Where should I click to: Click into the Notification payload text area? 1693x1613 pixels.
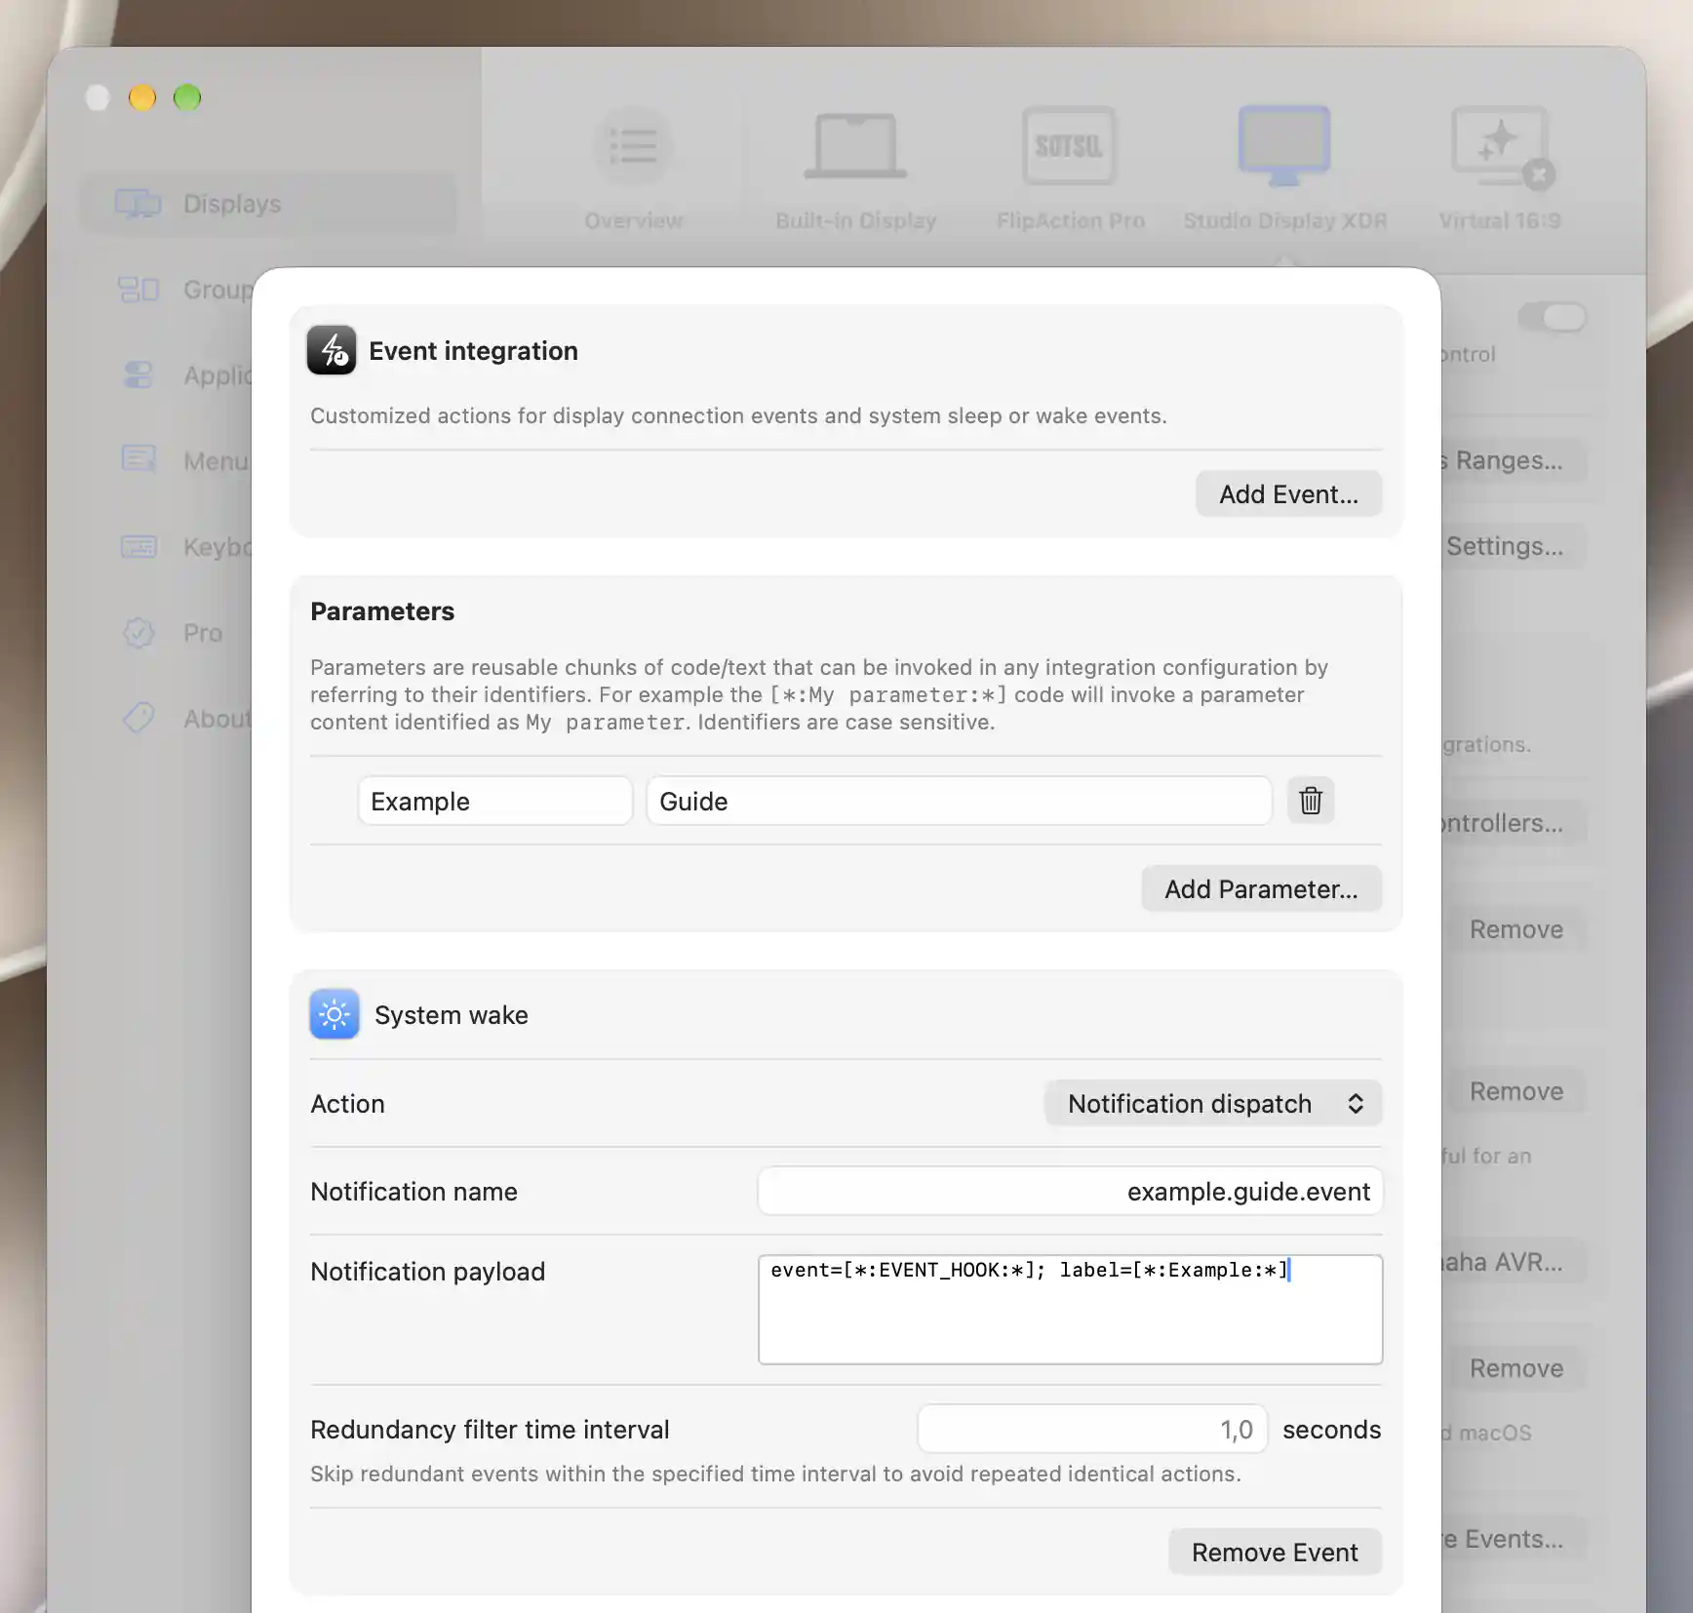1070,1309
